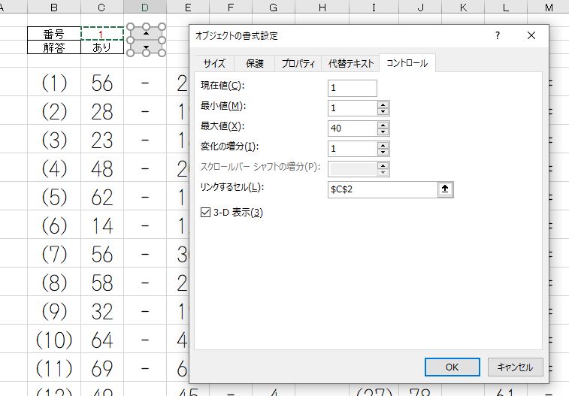This screenshot has width=569, height=396.
Task: Select column K header
Action: [463, 8]
